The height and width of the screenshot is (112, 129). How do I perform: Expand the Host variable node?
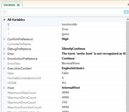(4, 88)
